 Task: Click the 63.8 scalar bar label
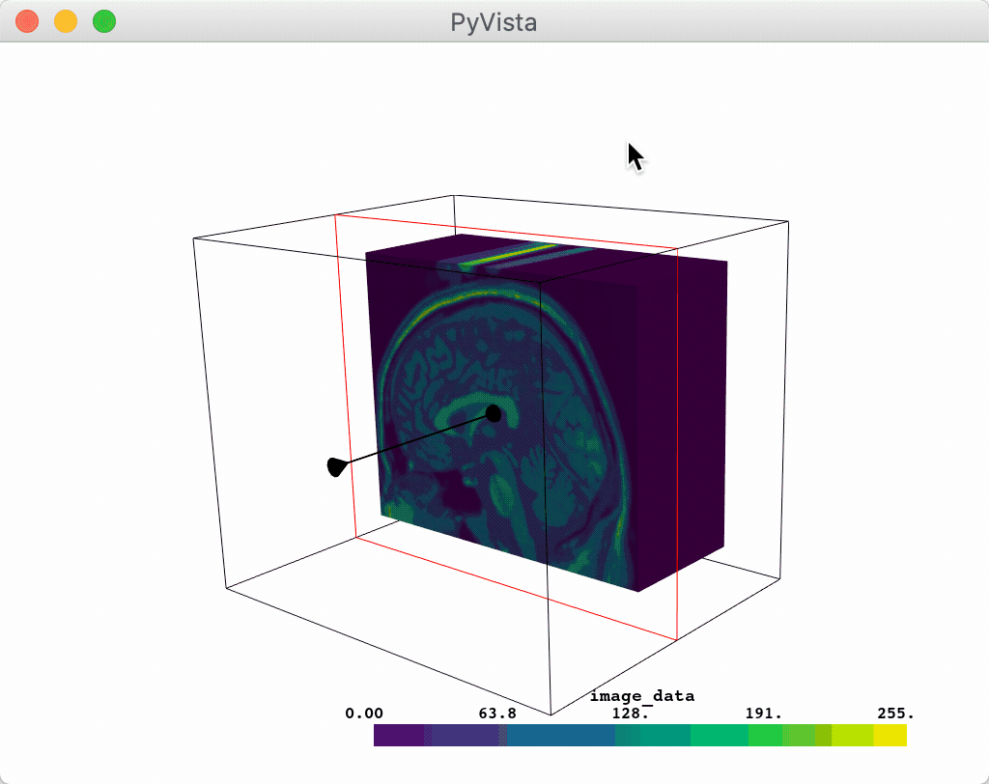[497, 714]
